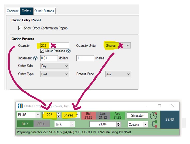Click the red Bid price box
190x144 pixels.
pyautogui.click(x=89, y=116)
